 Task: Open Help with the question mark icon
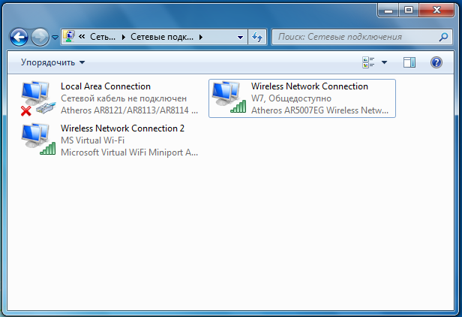[x=436, y=62]
